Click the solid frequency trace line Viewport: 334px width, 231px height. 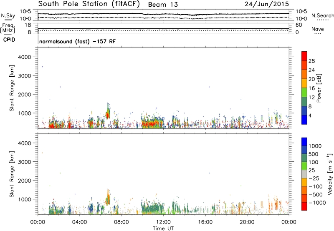163,29
